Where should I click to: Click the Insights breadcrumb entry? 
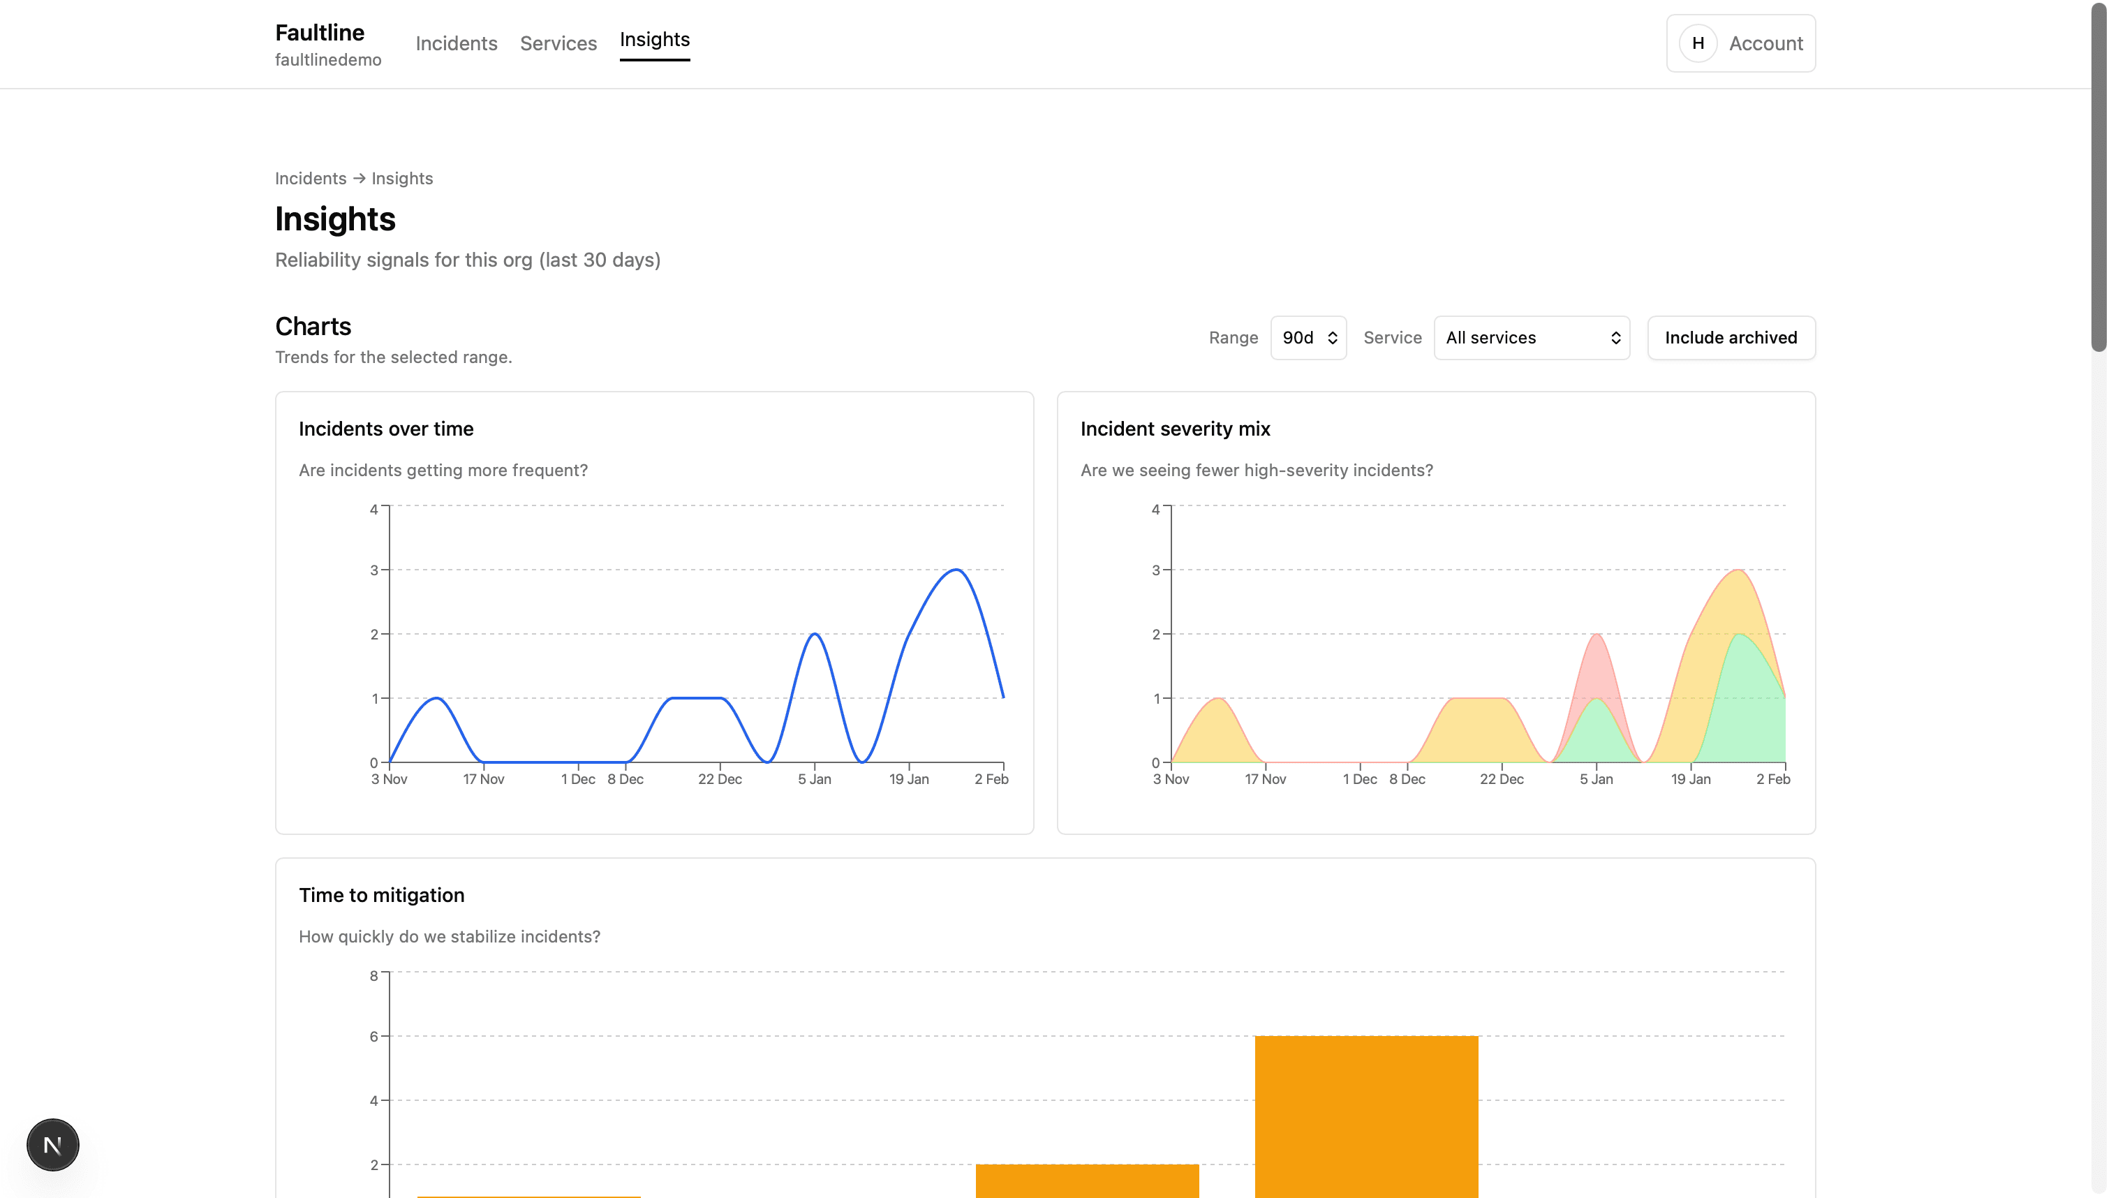(x=402, y=178)
